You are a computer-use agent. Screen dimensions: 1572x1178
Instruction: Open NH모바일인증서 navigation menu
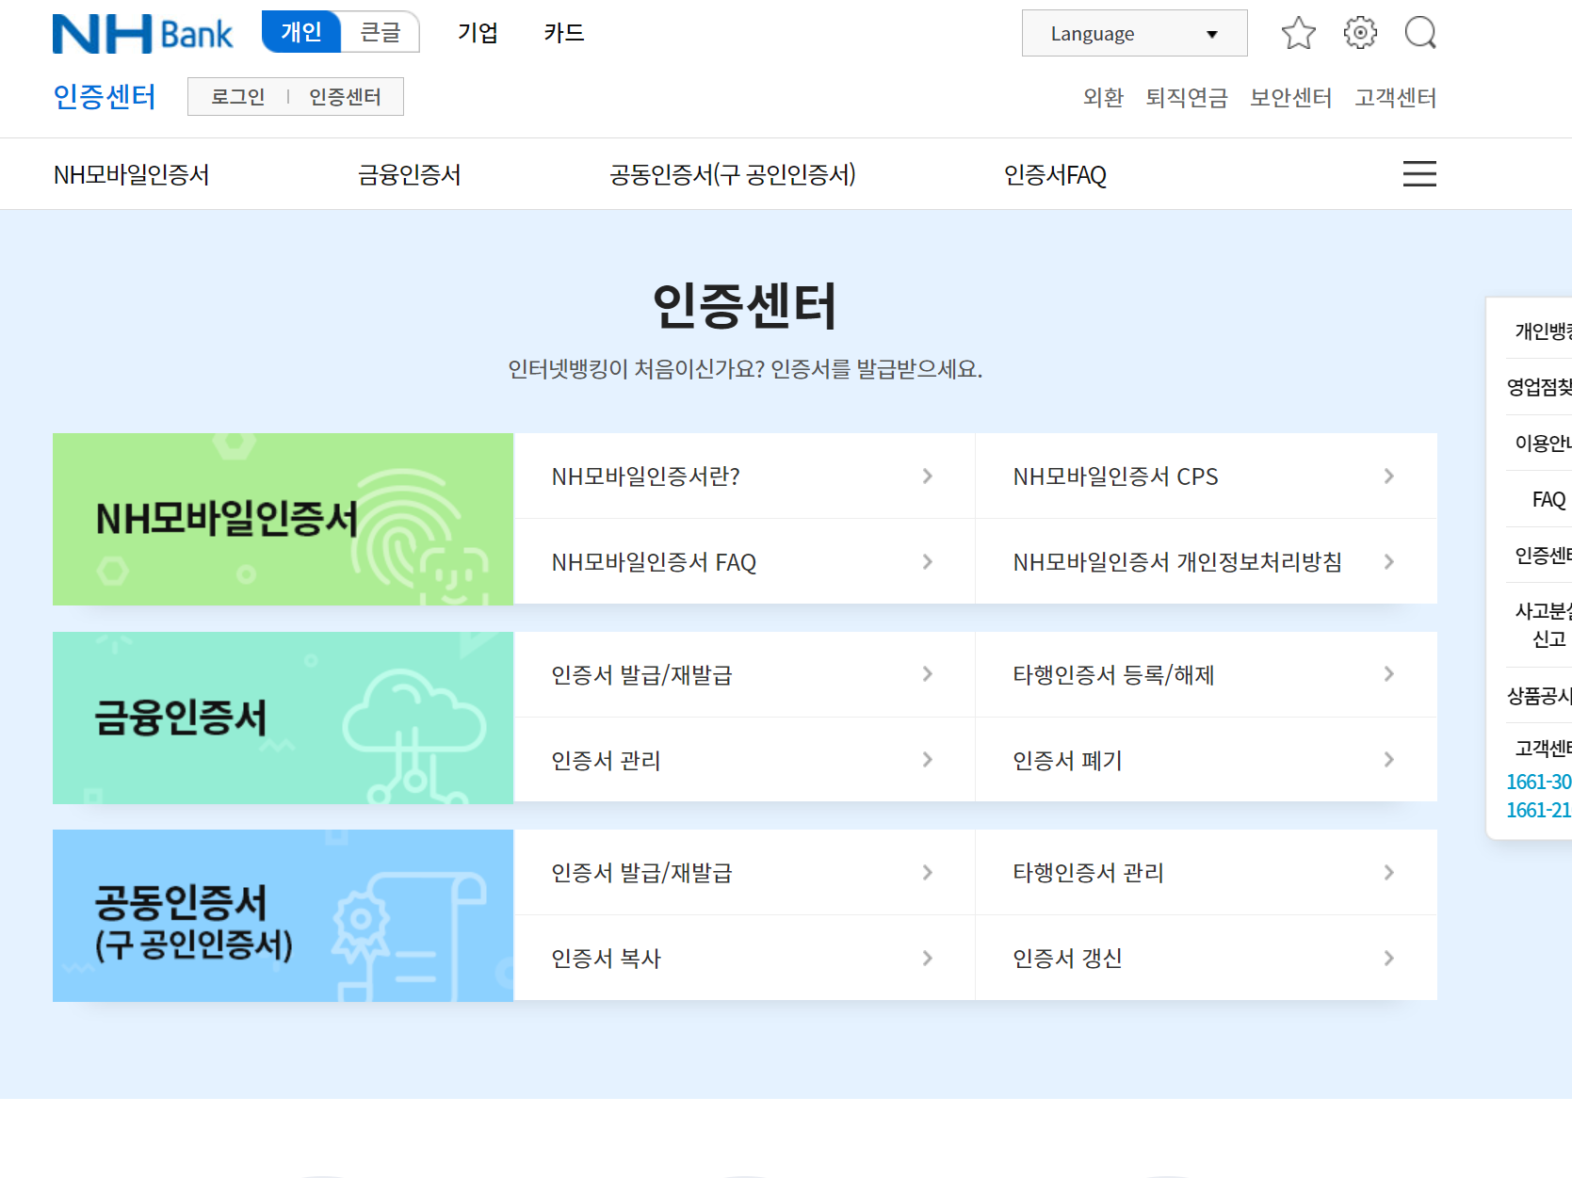click(131, 175)
